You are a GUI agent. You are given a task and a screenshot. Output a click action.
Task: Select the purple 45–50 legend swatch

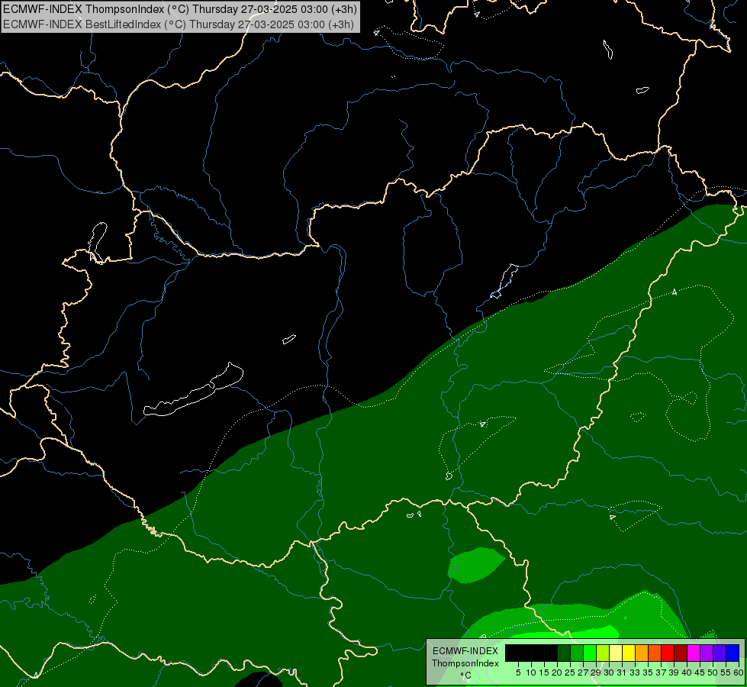tap(707, 653)
